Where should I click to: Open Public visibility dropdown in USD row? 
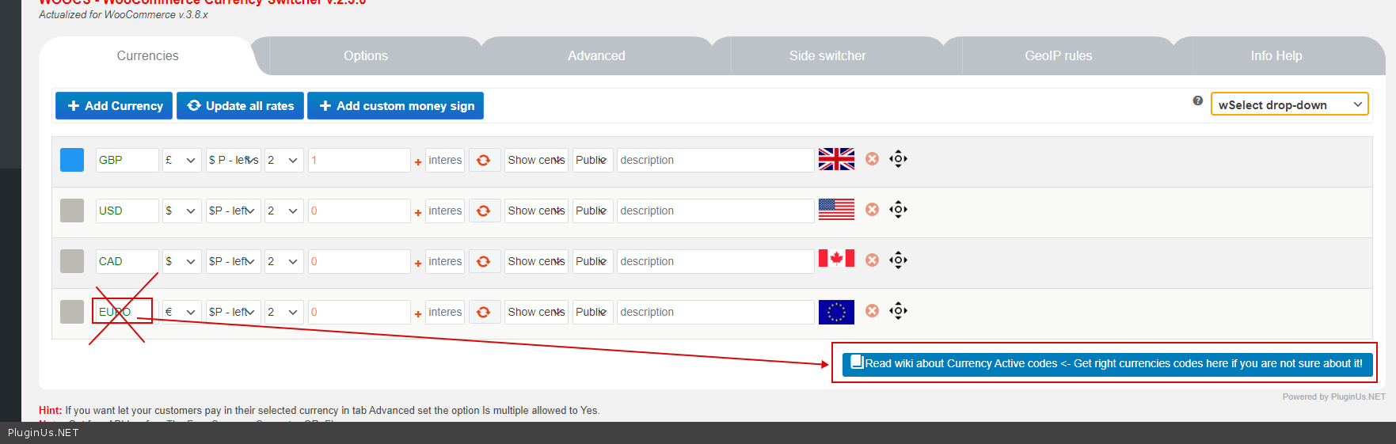point(592,211)
